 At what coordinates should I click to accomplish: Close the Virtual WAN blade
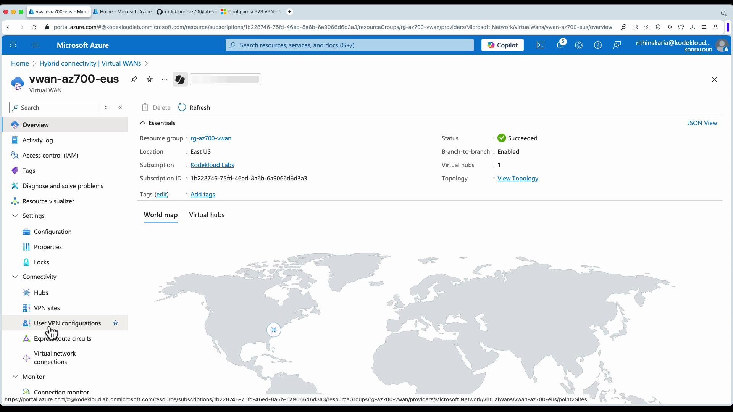point(714,79)
